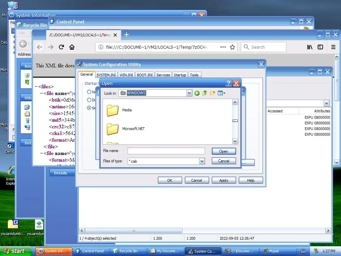
Task: Open the View menu icon in Open dialog
Action: (x=220, y=93)
